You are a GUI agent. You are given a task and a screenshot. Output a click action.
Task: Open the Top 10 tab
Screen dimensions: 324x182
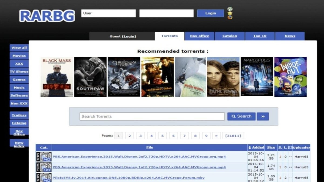[x=260, y=36]
